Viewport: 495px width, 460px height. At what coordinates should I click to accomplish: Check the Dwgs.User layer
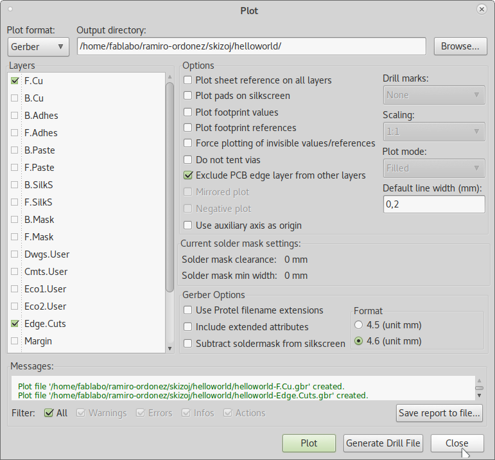pos(15,254)
